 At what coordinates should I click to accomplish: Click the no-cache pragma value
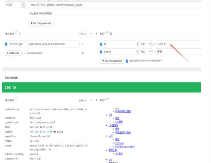(x=34, y=141)
